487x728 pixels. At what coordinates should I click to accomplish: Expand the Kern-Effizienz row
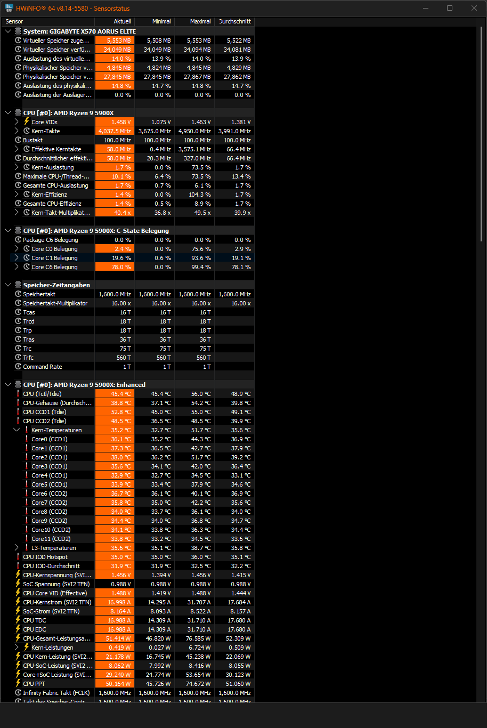point(17,195)
